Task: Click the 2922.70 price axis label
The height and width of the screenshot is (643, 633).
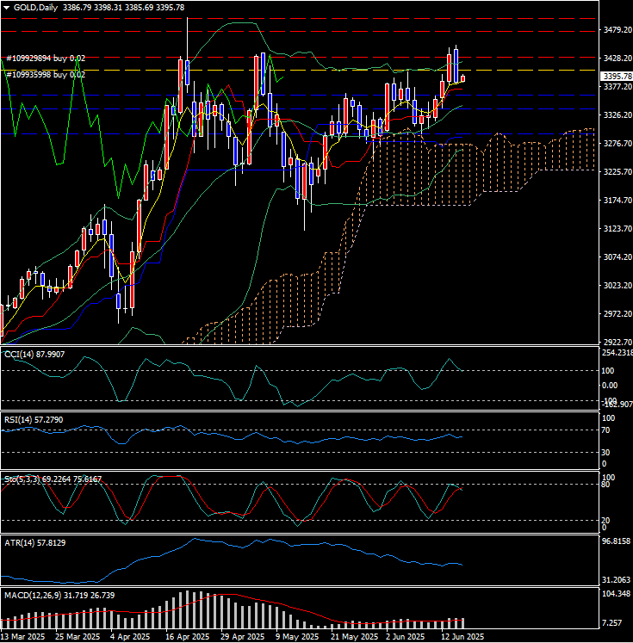Action: point(617,342)
